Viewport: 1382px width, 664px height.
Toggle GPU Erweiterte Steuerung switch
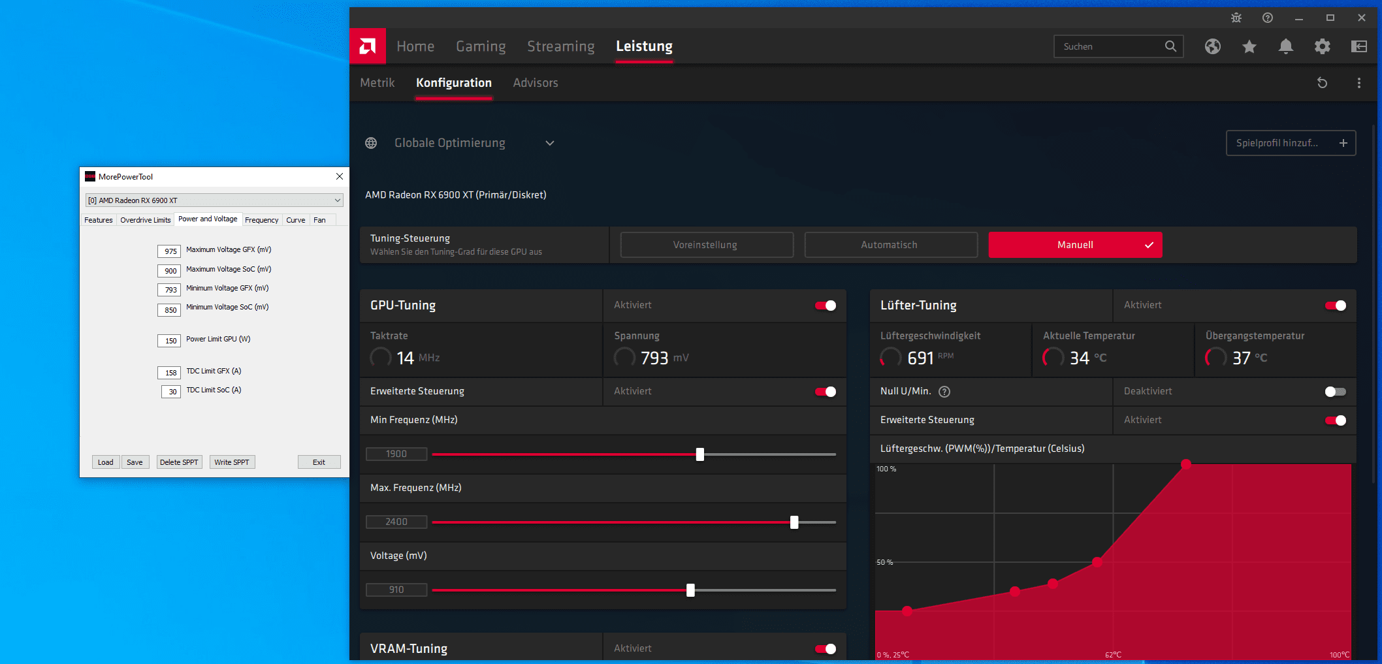coord(826,392)
